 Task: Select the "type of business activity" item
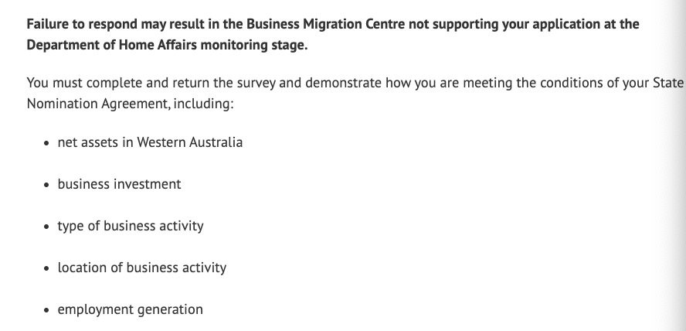131,226
